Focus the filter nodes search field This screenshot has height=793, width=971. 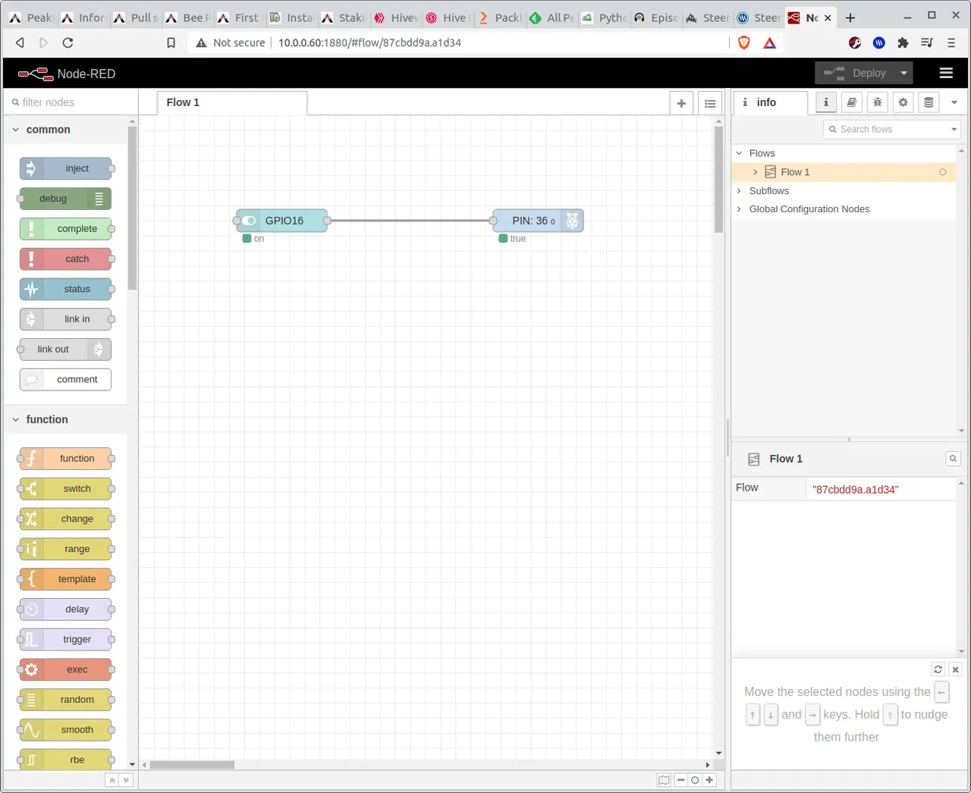pyautogui.click(x=71, y=102)
